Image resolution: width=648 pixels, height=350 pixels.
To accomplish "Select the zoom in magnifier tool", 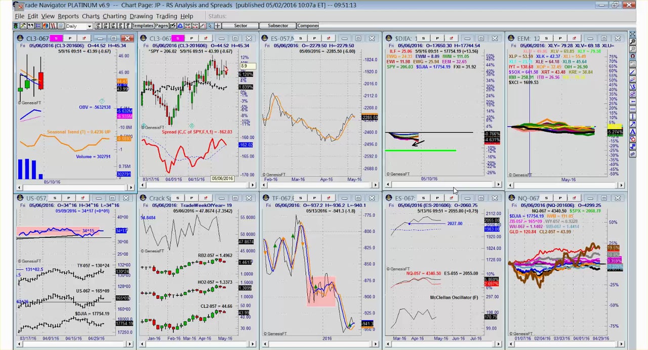I will click(x=633, y=42).
